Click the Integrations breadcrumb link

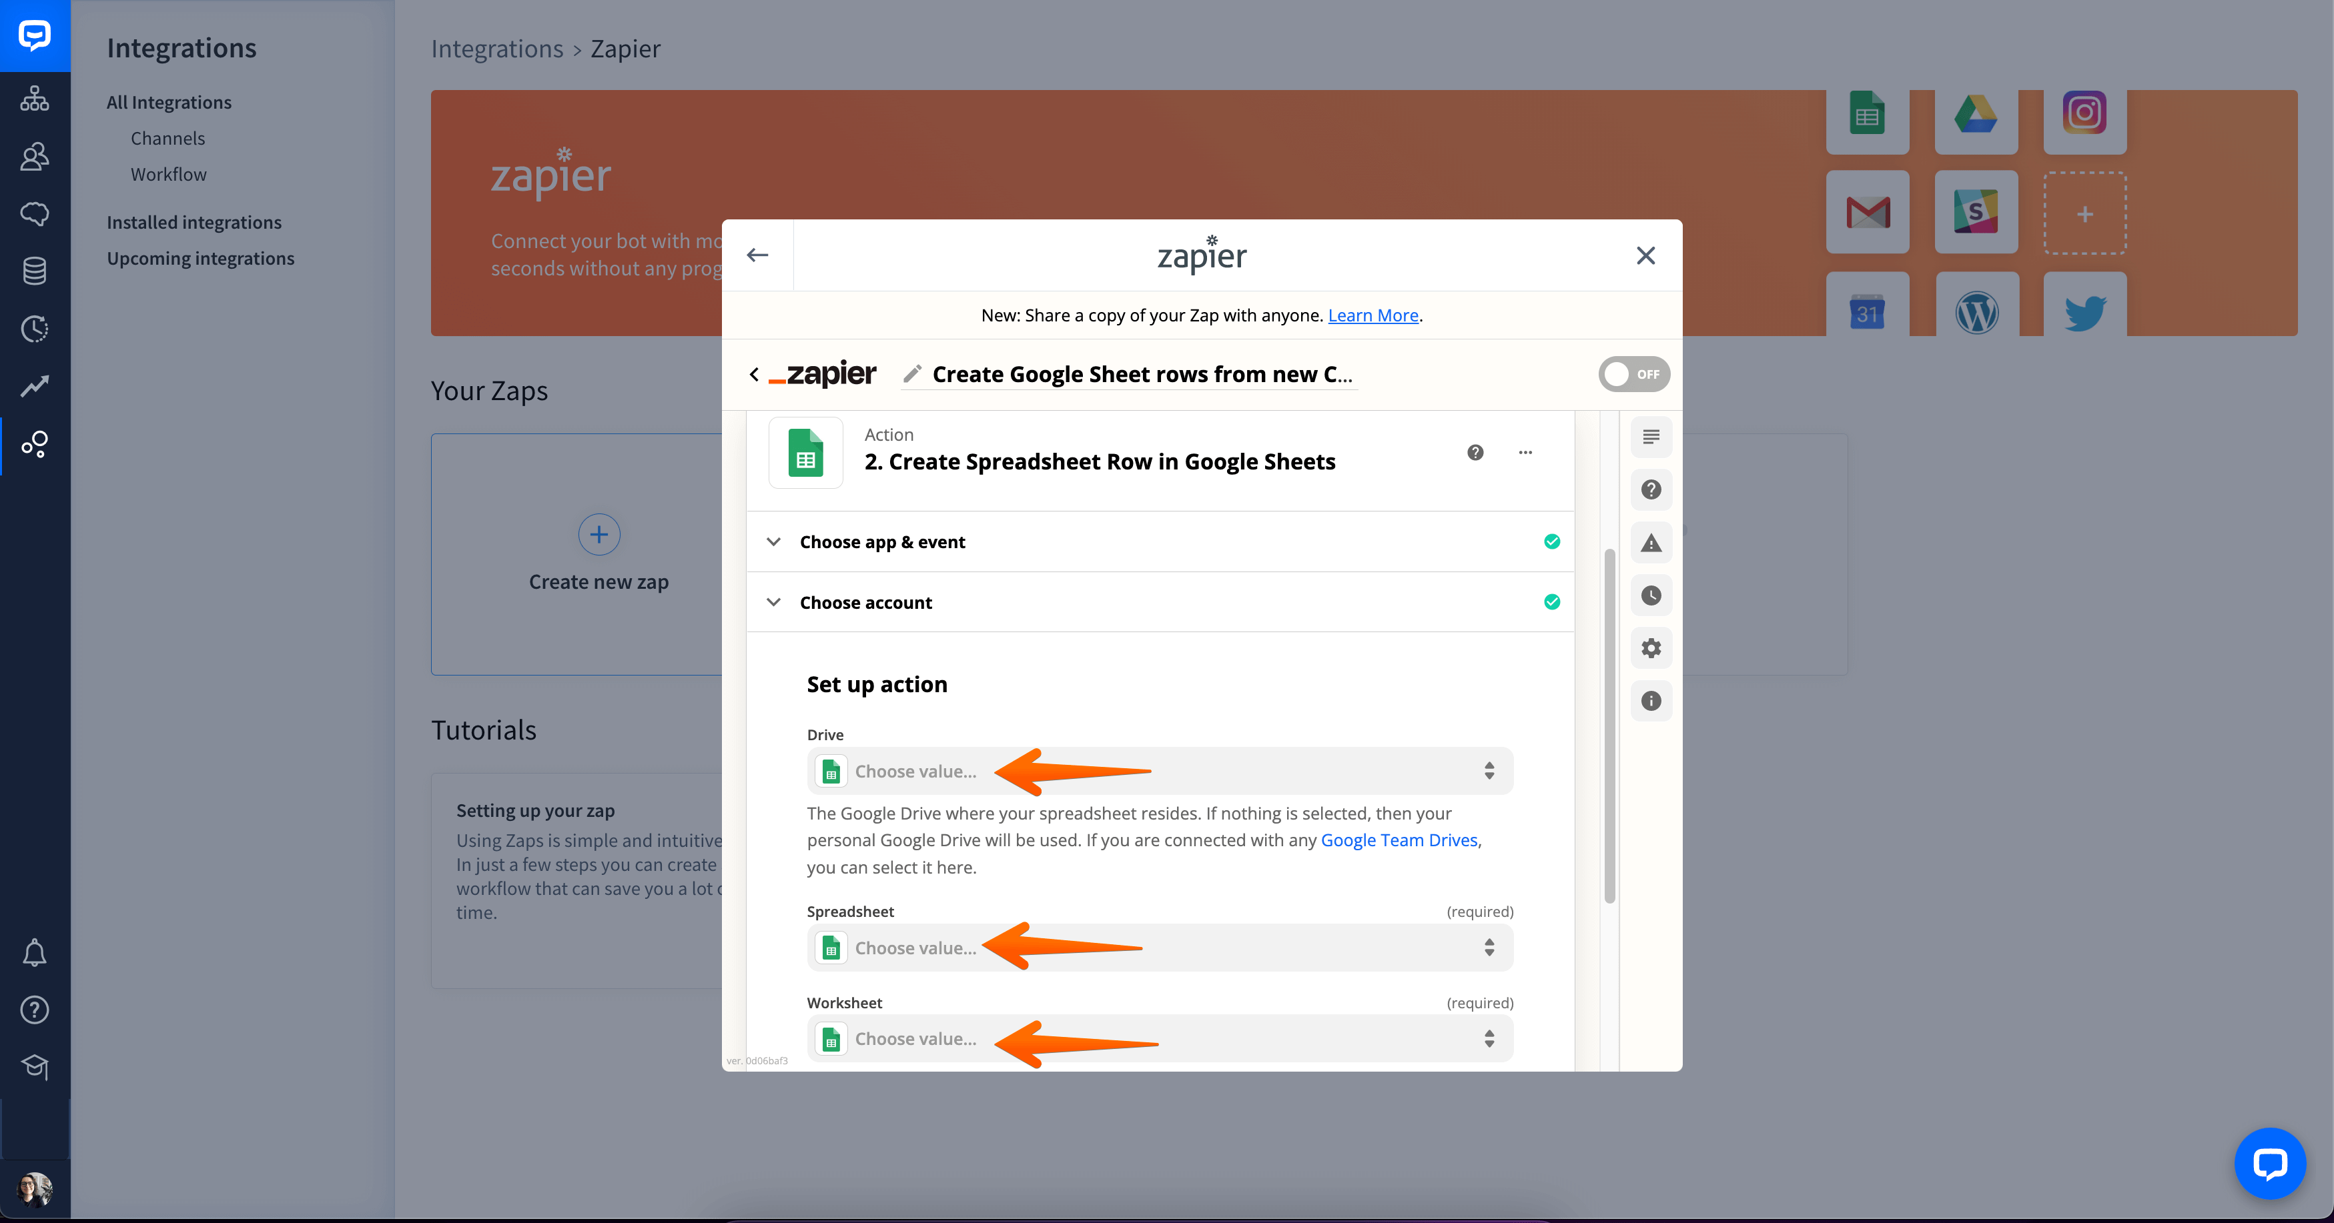pos(496,49)
